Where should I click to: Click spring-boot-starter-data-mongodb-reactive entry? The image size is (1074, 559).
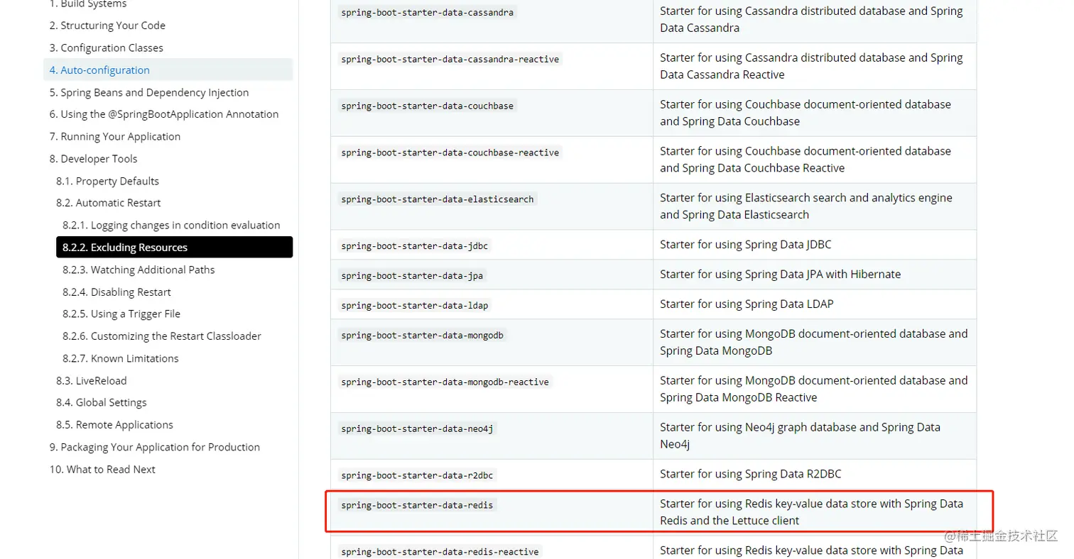445,382
